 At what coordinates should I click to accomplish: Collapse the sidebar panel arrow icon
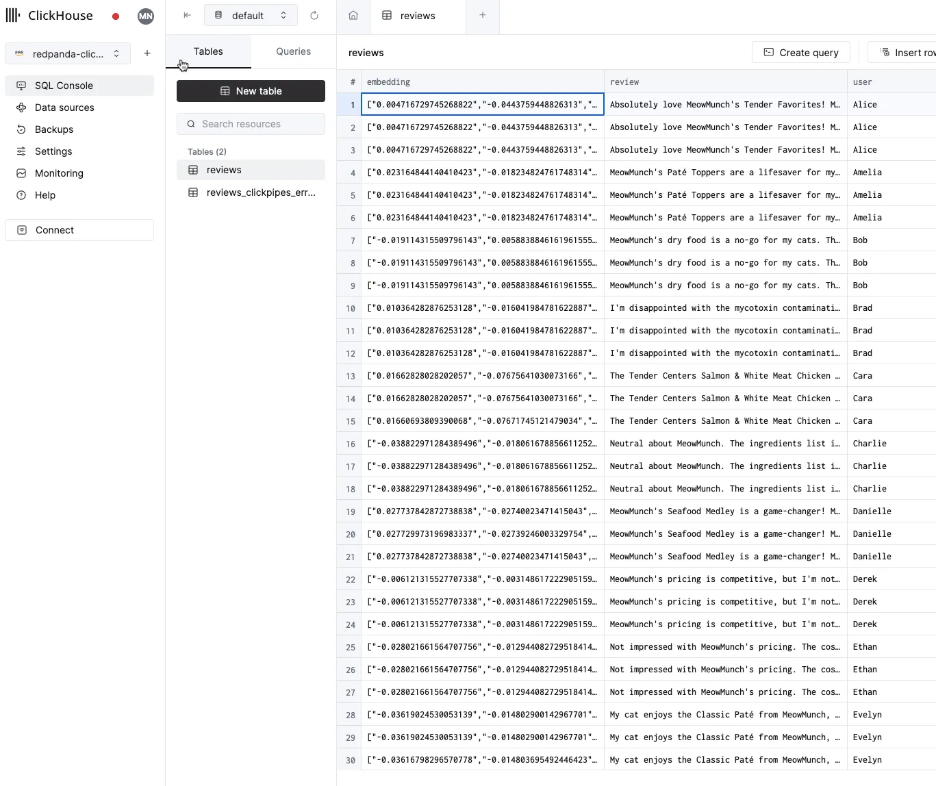(x=187, y=15)
